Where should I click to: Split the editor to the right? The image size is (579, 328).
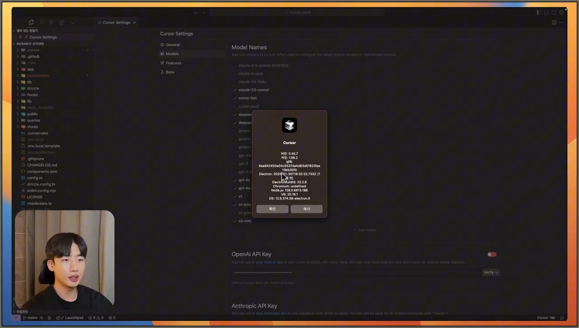point(554,22)
